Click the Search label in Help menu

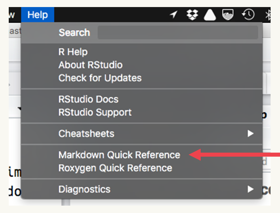[x=74, y=33]
